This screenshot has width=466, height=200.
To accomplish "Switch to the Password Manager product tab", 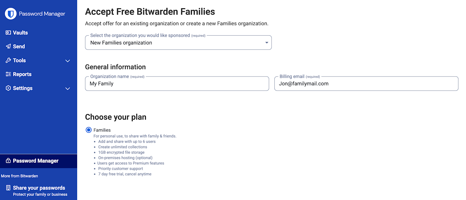I will click(35, 161).
